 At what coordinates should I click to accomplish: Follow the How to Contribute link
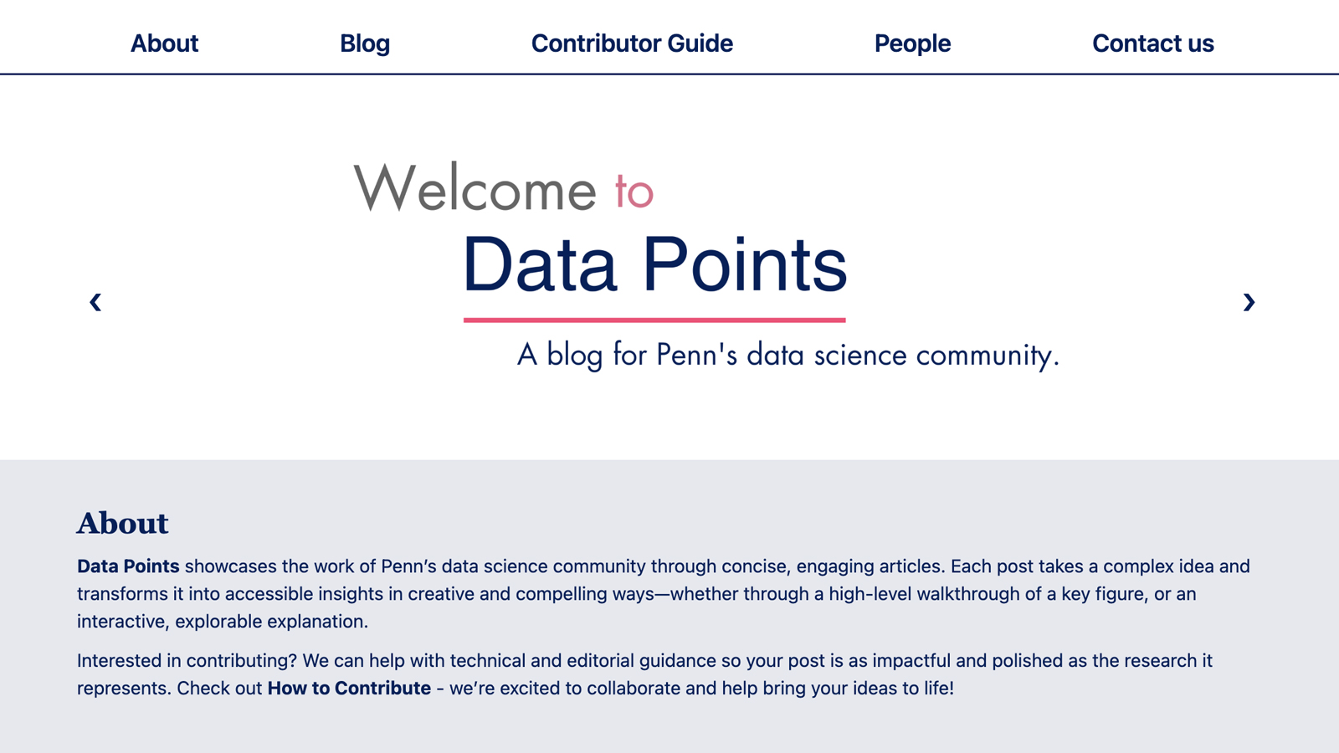(349, 689)
